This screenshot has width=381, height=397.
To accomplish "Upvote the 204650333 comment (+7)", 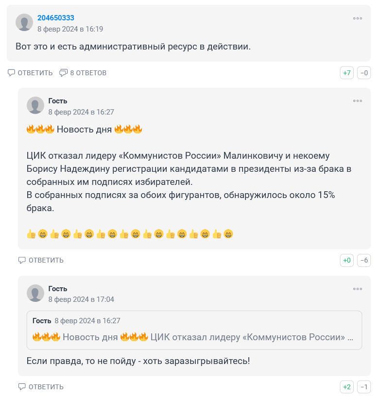I will pos(346,73).
